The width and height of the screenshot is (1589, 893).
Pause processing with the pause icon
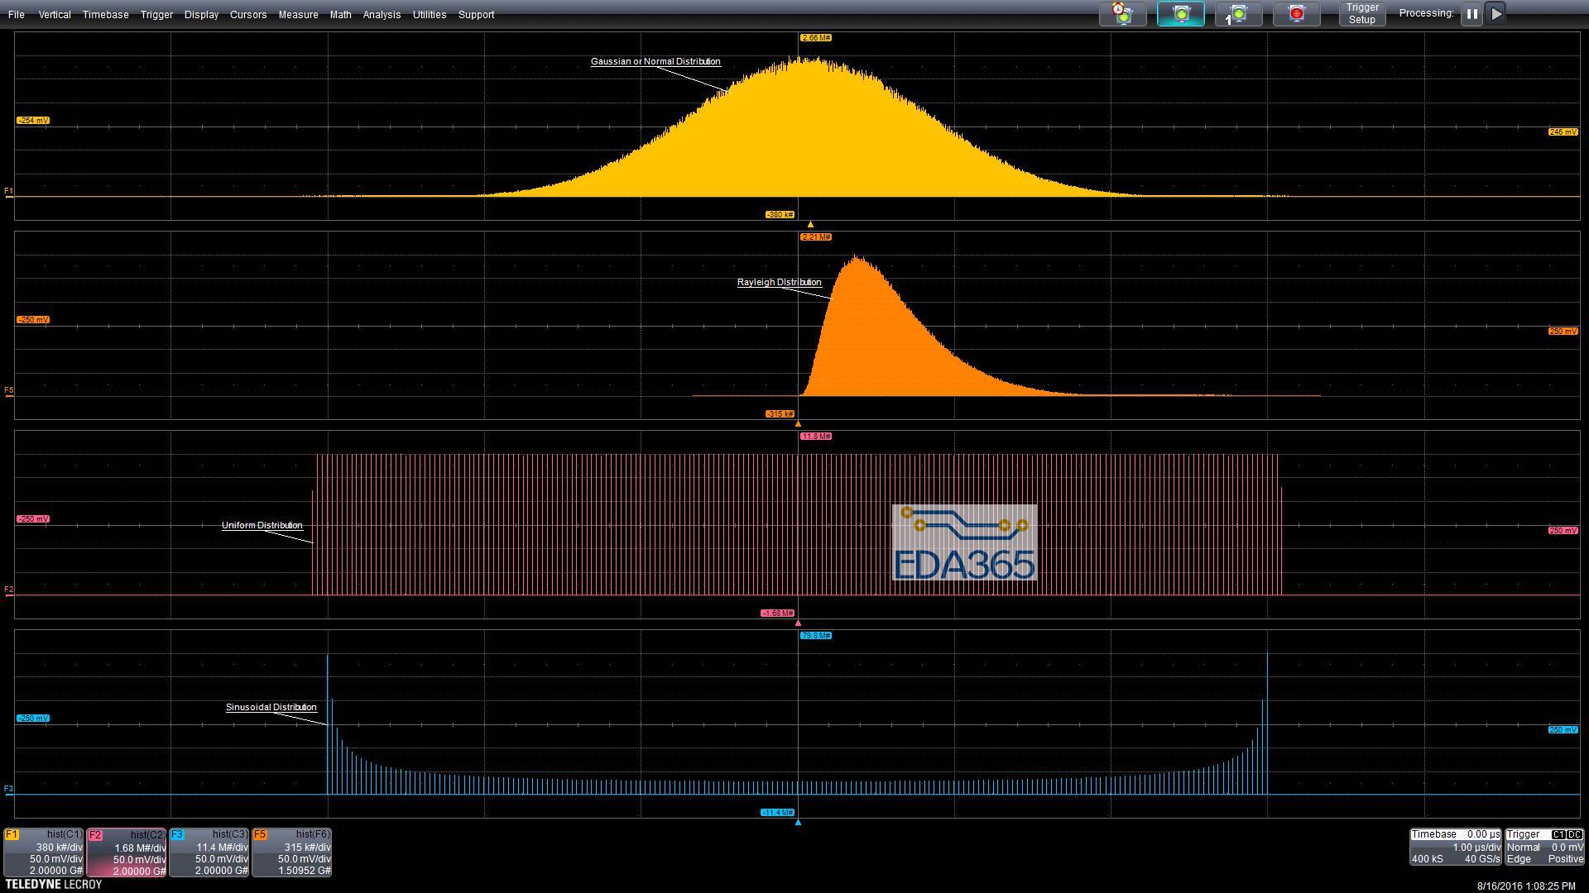click(x=1471, y=14)
